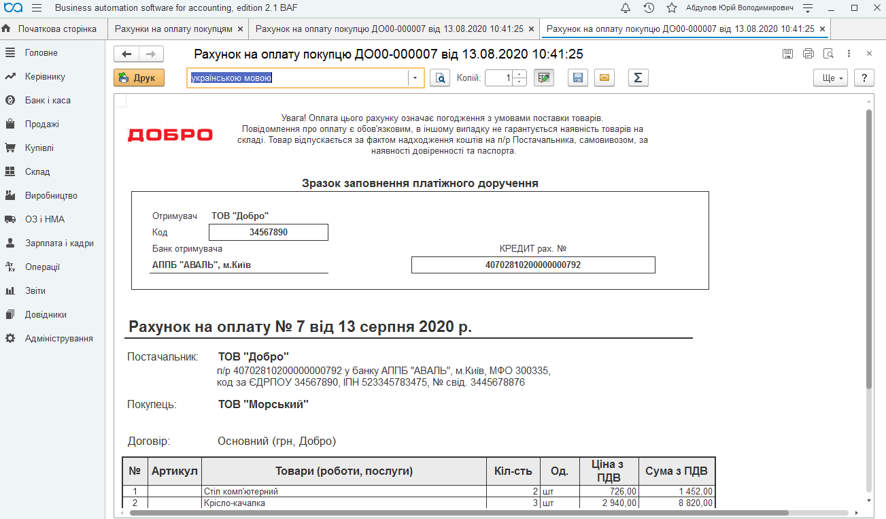Open notifications bell in the title bar
The image size is (886, 519).
tap(626, 8)
